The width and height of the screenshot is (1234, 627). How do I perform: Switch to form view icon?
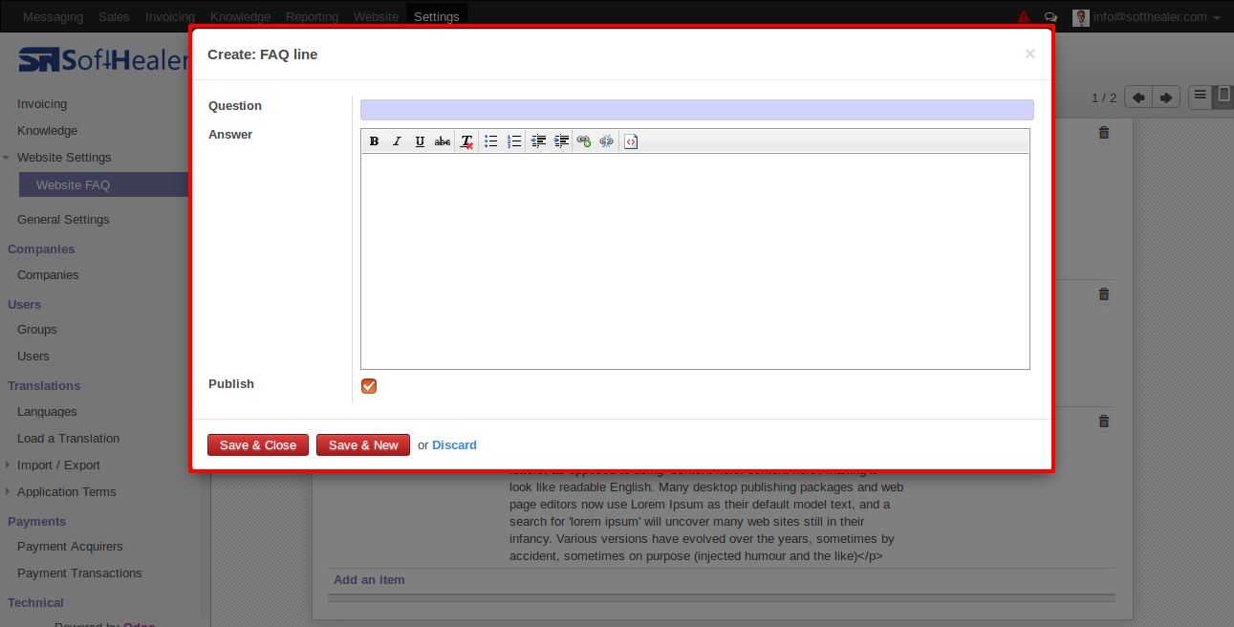(x=1223, y=96)
